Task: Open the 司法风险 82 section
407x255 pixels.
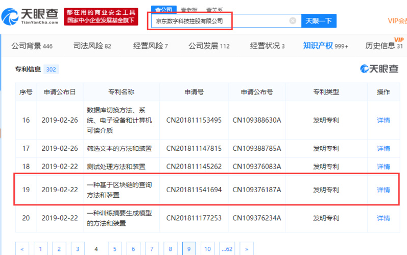Action: coord(92,46)
